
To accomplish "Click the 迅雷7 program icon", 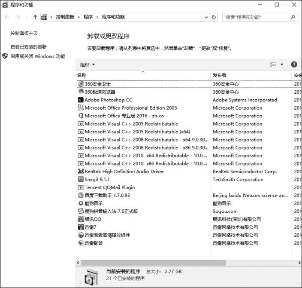I will point(81,227).
